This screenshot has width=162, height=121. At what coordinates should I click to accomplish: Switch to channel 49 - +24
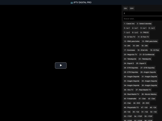(127, 112)
